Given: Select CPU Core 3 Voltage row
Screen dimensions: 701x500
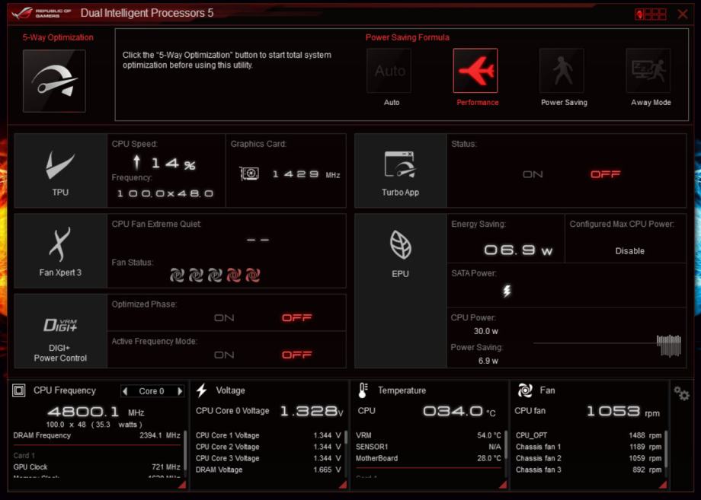Looking at the screenshot, I should coord(268,458).
